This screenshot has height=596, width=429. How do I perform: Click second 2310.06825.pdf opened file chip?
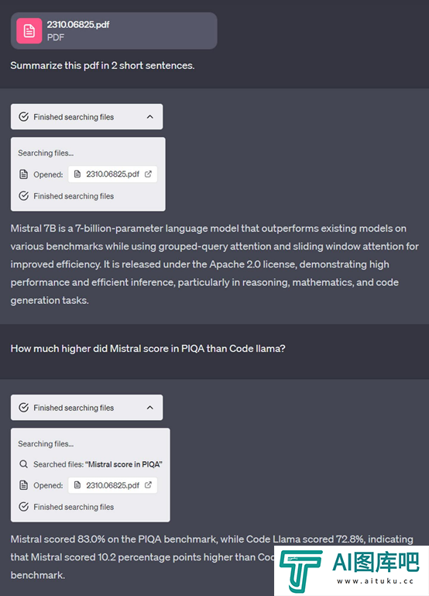point(113,485)
